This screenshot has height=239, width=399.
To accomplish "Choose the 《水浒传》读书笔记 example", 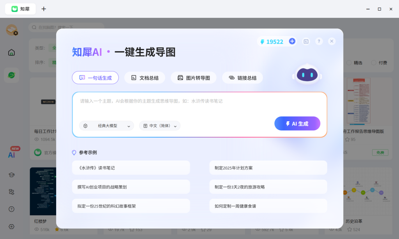I will pos(131,168).
